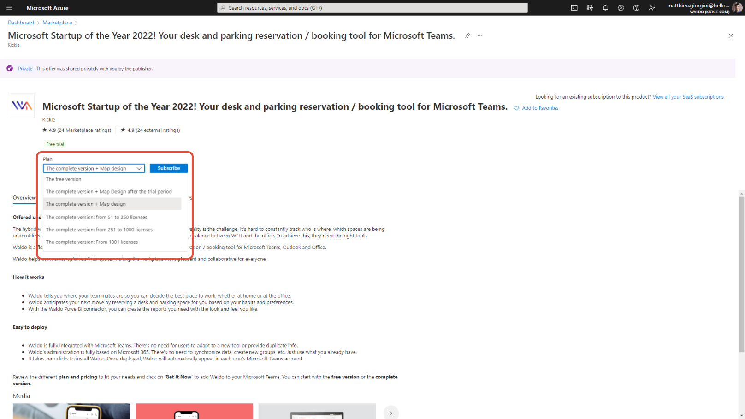745x419 pixels.
Task: Click the Kickle Waldo logo
Action: point(22,106)
